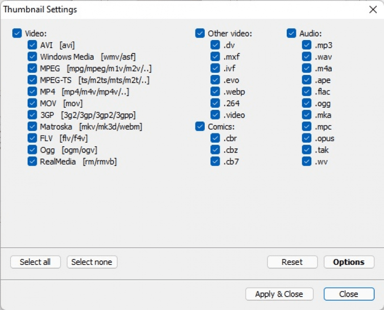The image size is (384, 310).
Task: Uncheck the RealMedia [rm/rmvb] option
Action: (32, 162)
